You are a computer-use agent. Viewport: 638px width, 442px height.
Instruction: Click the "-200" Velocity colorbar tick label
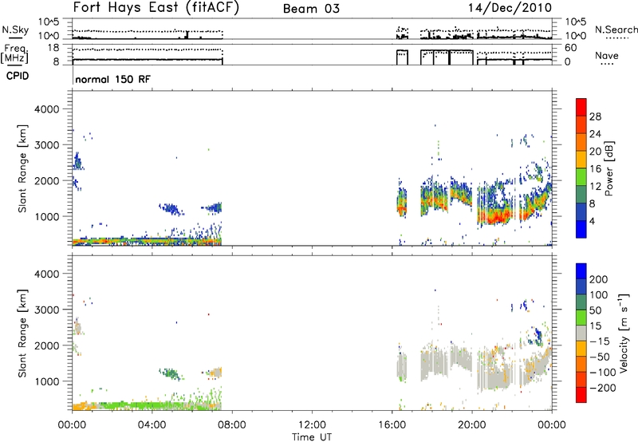(602, 388)
